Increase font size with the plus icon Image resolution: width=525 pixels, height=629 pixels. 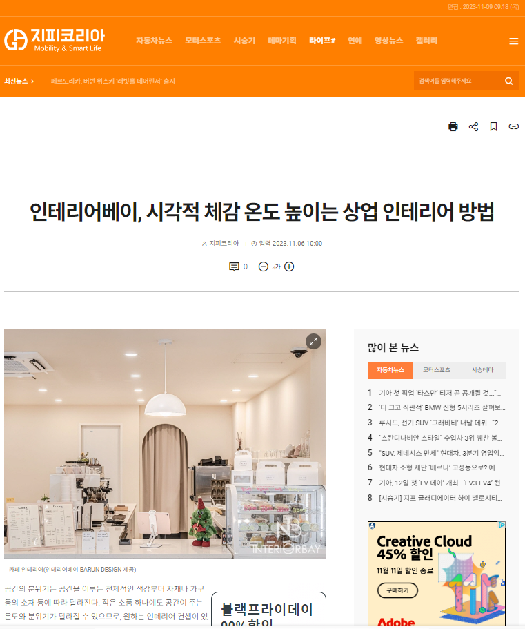click(x=289, y=267)
